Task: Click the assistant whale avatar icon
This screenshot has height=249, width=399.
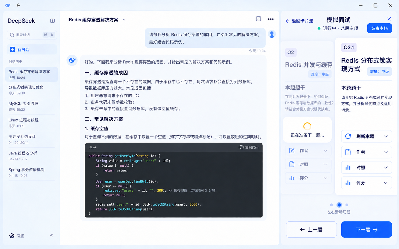Action: (x=72, y=60)
